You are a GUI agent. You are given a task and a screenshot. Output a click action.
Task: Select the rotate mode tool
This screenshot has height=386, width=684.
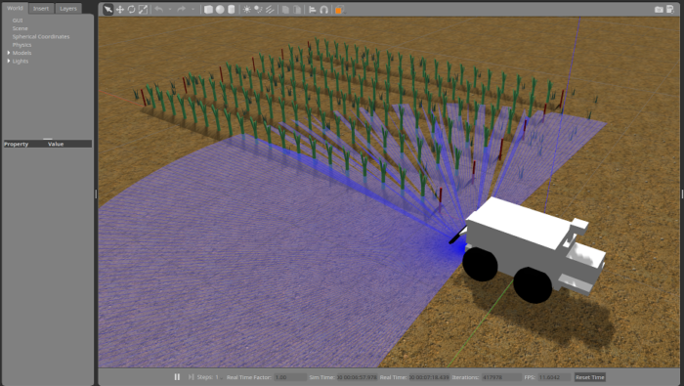[x=131, y=9]
